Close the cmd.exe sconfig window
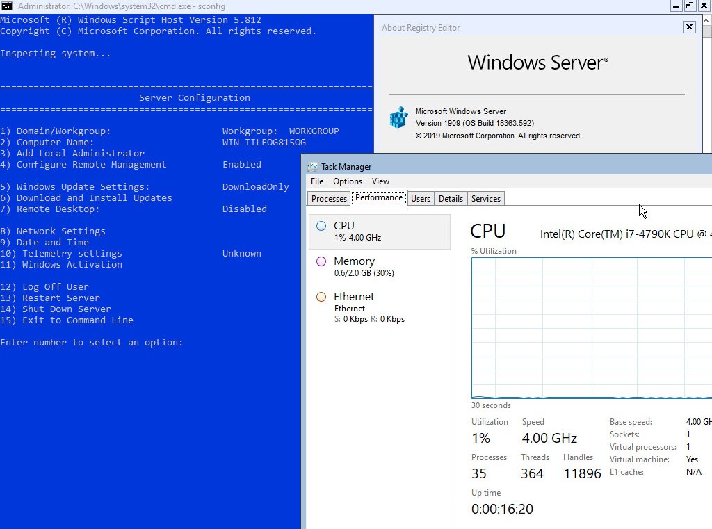The height and width of the screenshot is (529, 712). [704, 6]
